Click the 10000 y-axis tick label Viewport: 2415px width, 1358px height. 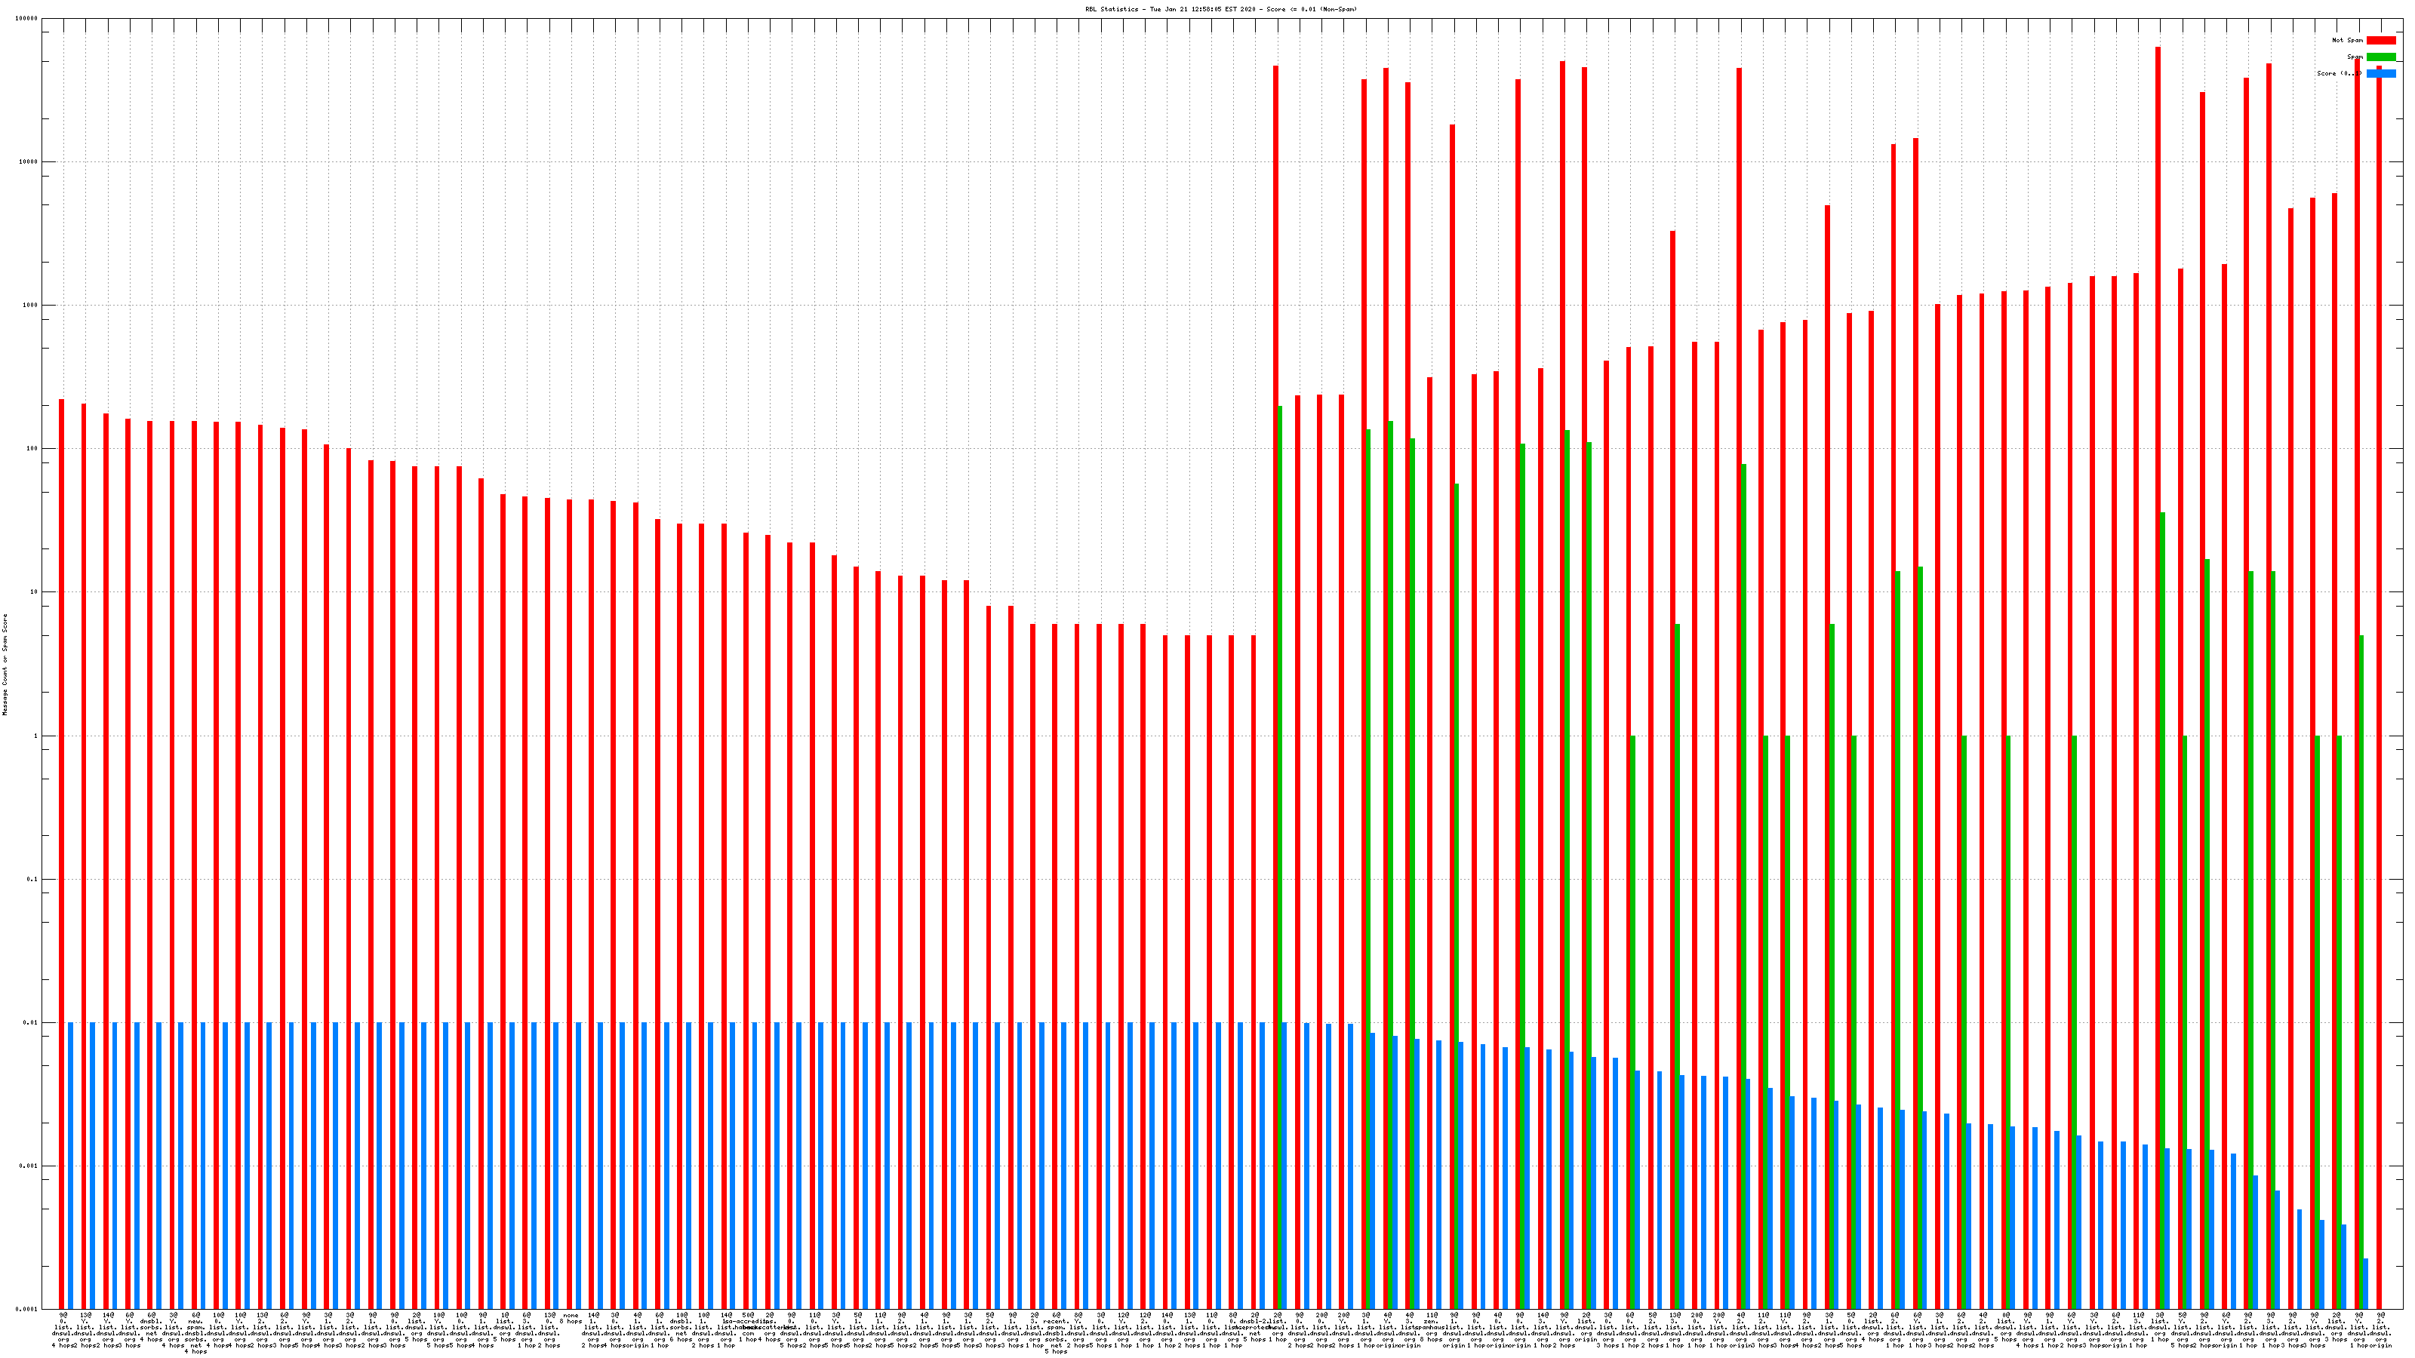click(x=29, y=162)
